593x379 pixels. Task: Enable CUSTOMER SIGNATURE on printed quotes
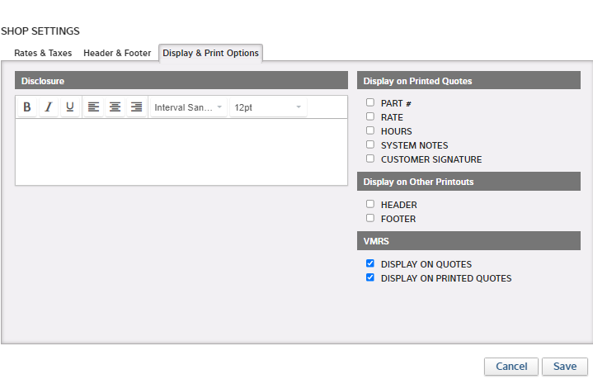(370, 159)
